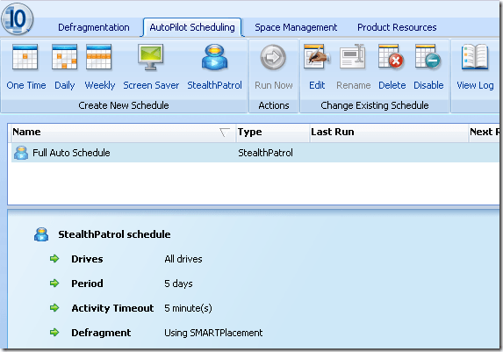Click the Activity Timeout label
This screenshot has width=503, height=352.
point(112,308)
